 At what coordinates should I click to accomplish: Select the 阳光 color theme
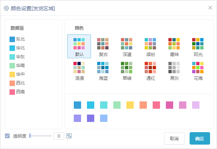pyautogui.click(x=198, y=46)
